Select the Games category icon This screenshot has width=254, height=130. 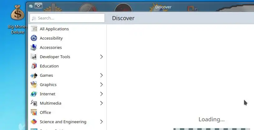34,76
